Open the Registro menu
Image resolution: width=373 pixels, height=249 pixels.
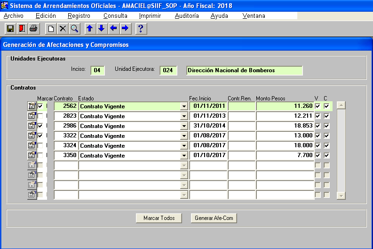click(x=79, y=15)
